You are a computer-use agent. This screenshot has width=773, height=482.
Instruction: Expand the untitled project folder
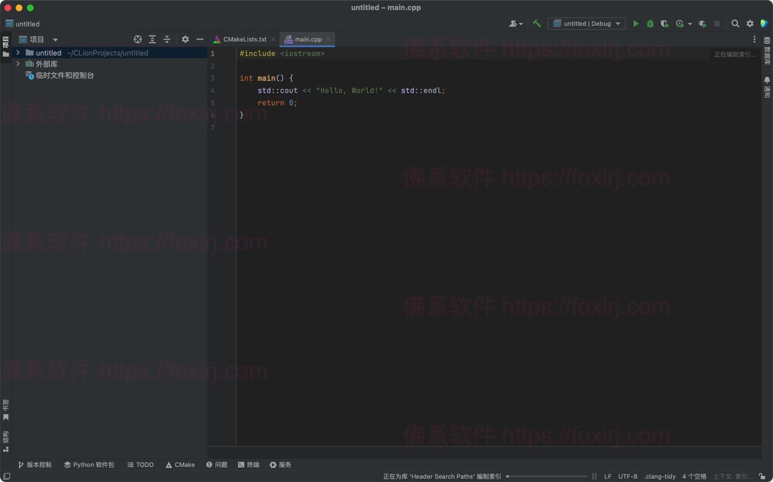(x=17, y=52)
